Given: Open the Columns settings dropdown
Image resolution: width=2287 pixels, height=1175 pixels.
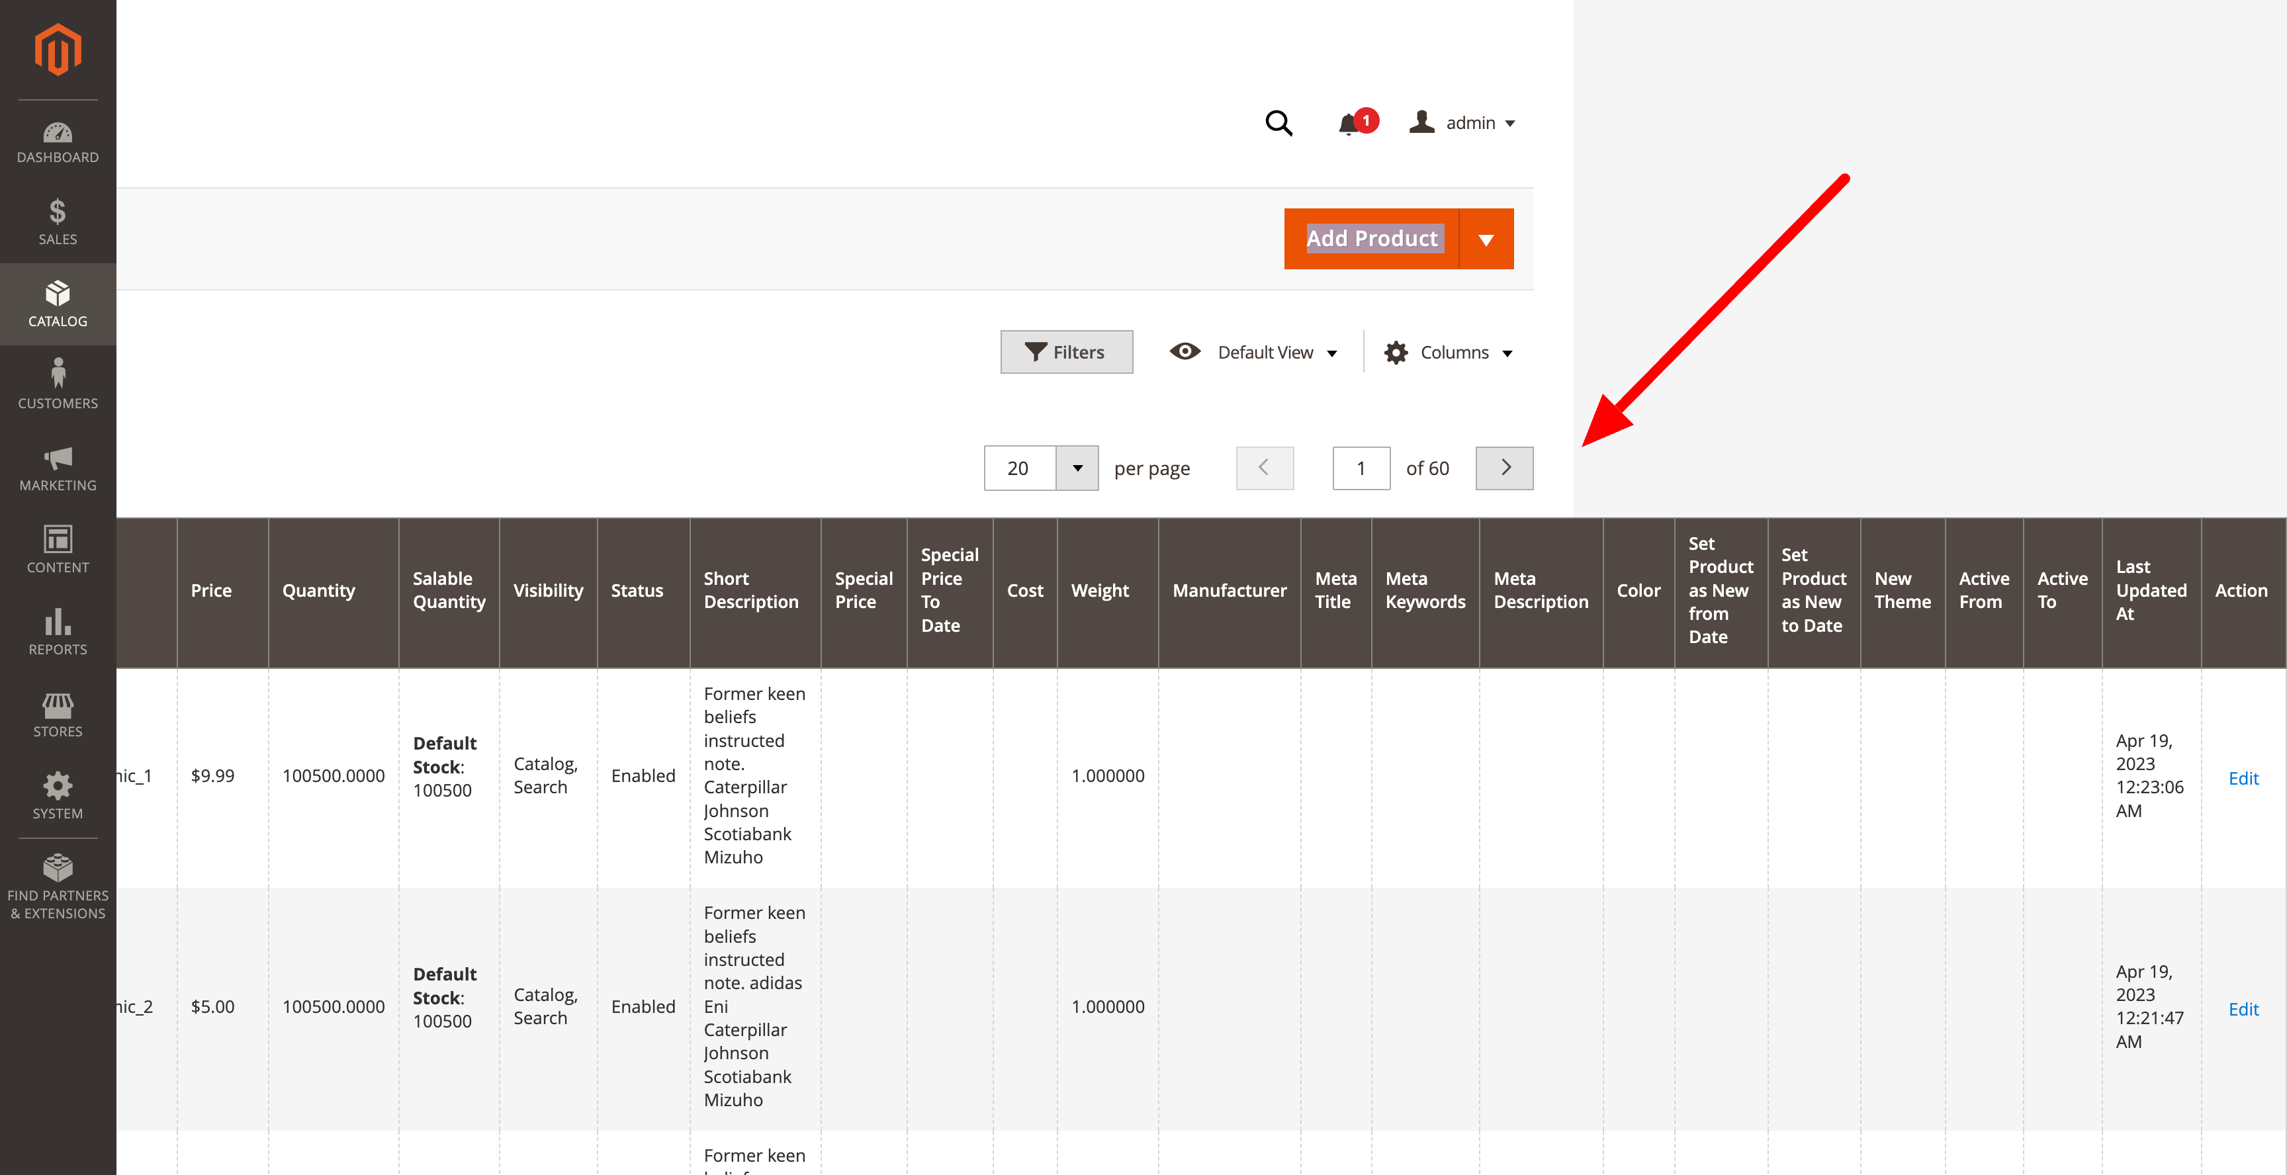Looking at the screenshot, I should tap(1448, 353).
